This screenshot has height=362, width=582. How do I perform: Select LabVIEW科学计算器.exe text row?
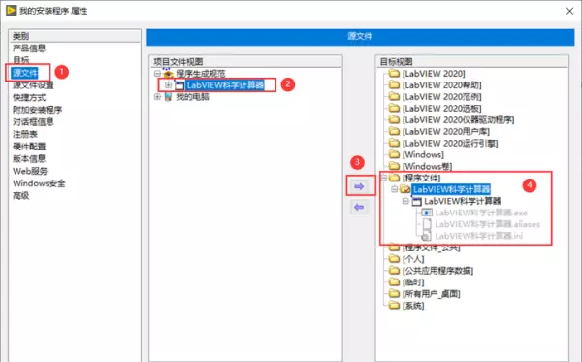(x=481, y=213)
